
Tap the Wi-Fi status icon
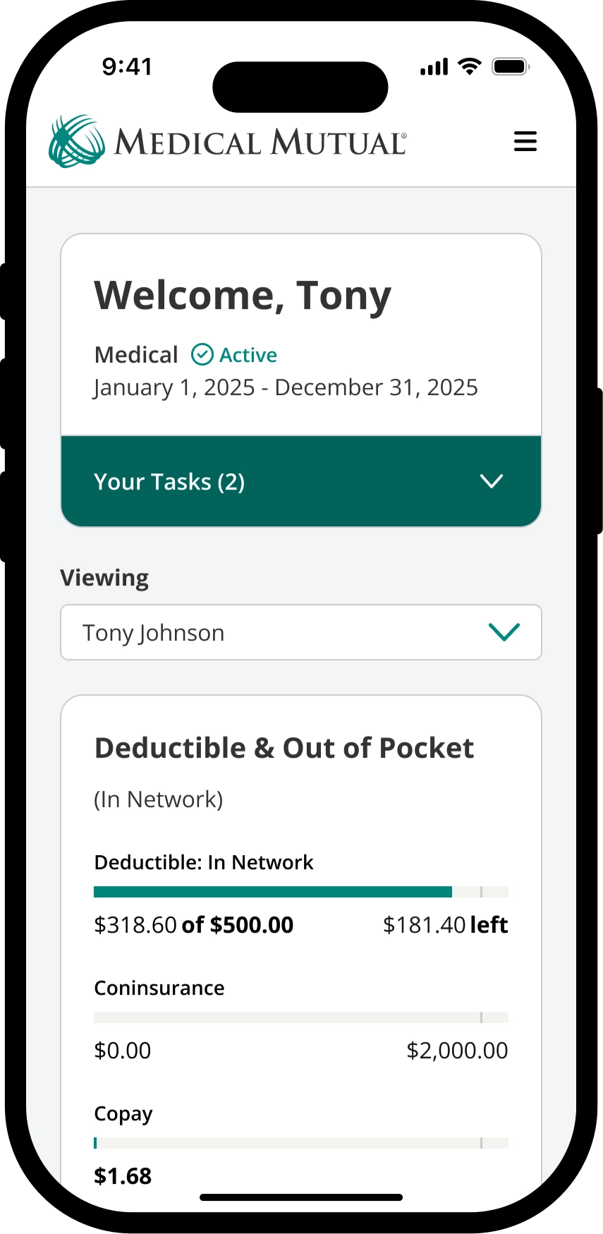tap(469, 67)
